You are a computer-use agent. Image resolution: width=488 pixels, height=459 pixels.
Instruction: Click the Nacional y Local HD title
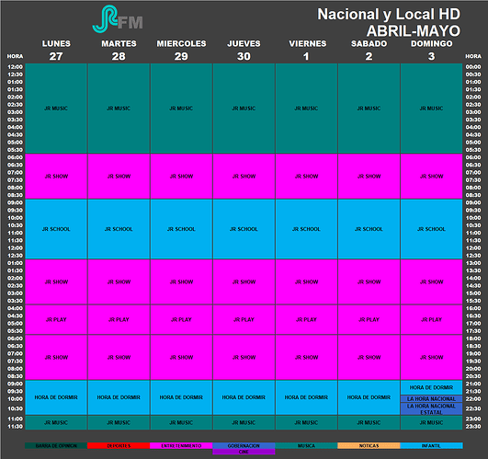389,15
